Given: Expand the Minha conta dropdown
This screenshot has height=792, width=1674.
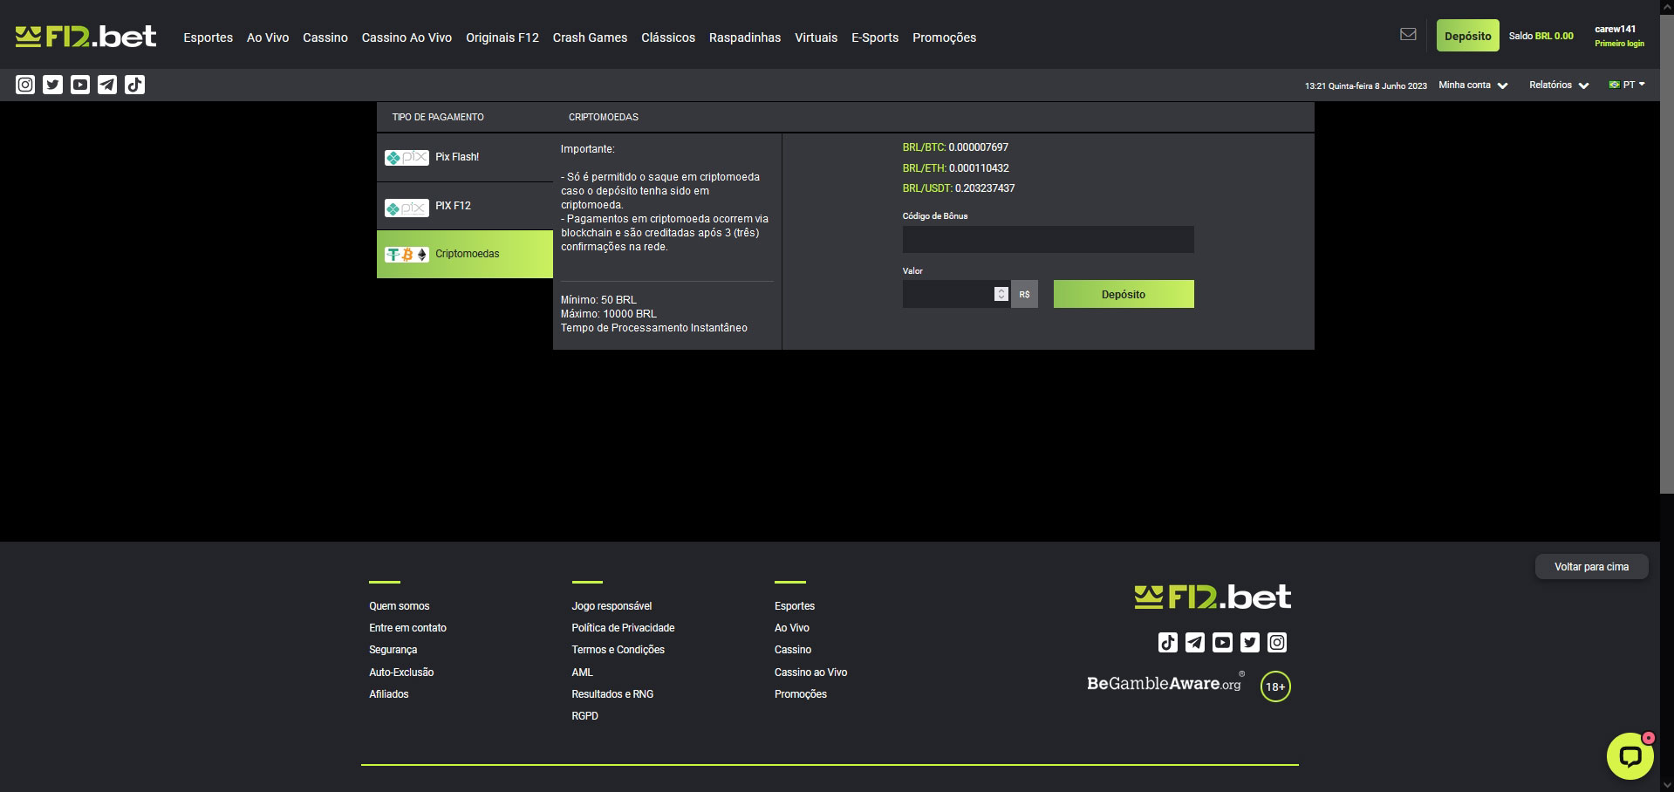Looking at the screenshot, I should (1473, 85).
